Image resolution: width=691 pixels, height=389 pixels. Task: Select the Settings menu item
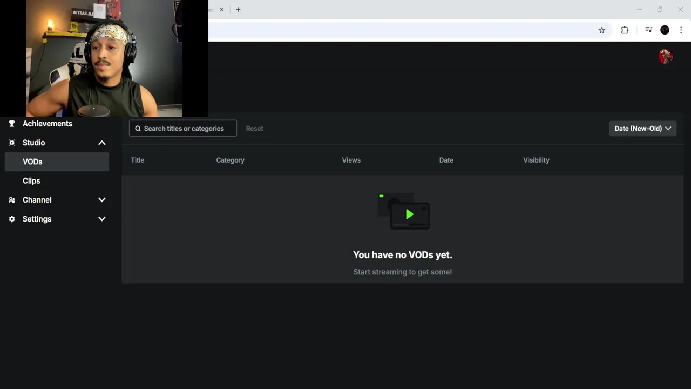[x=37, y=219]
